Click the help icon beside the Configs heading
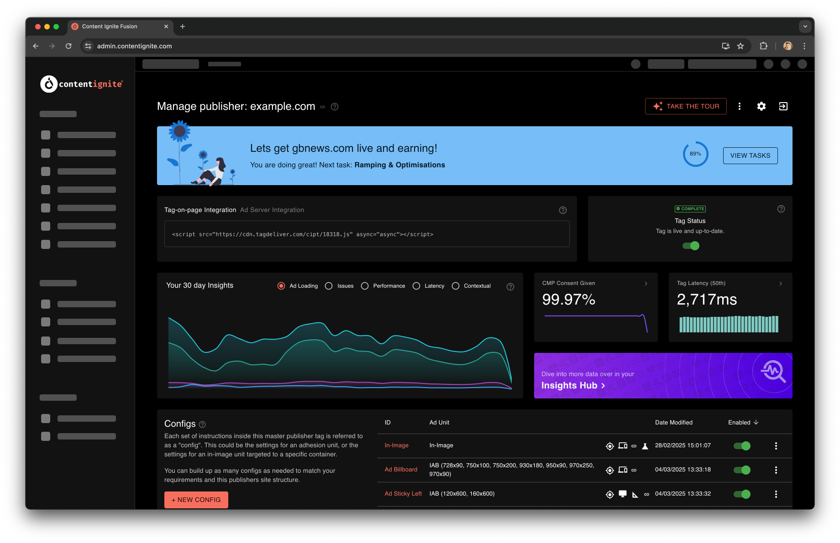 click(202, 424)
